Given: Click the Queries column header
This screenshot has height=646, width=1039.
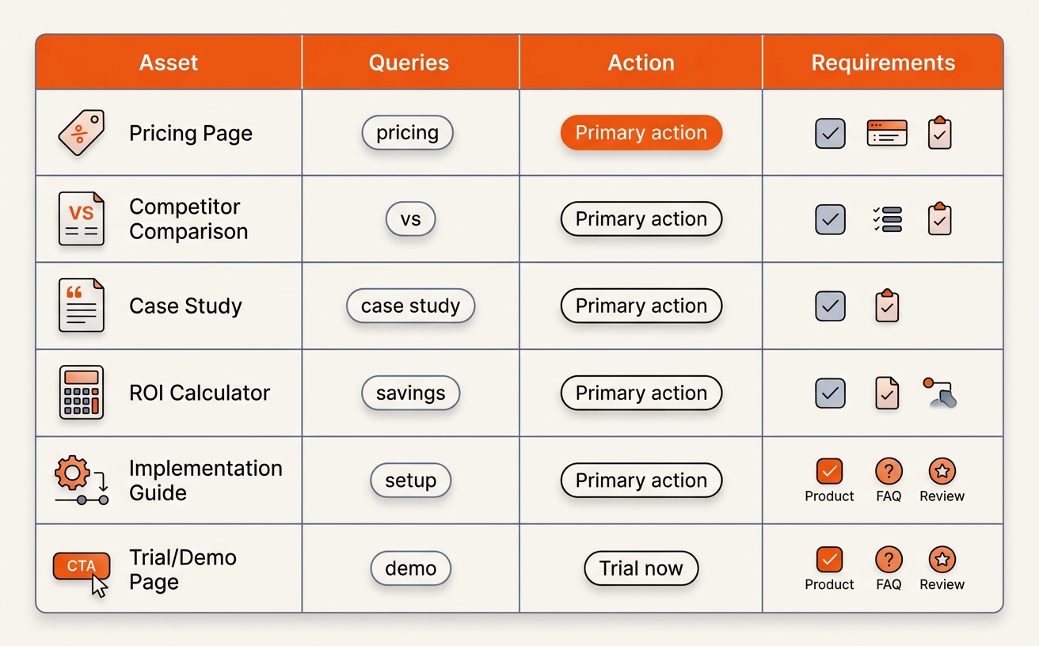Looking at the screenshot, I should point(409,63).
